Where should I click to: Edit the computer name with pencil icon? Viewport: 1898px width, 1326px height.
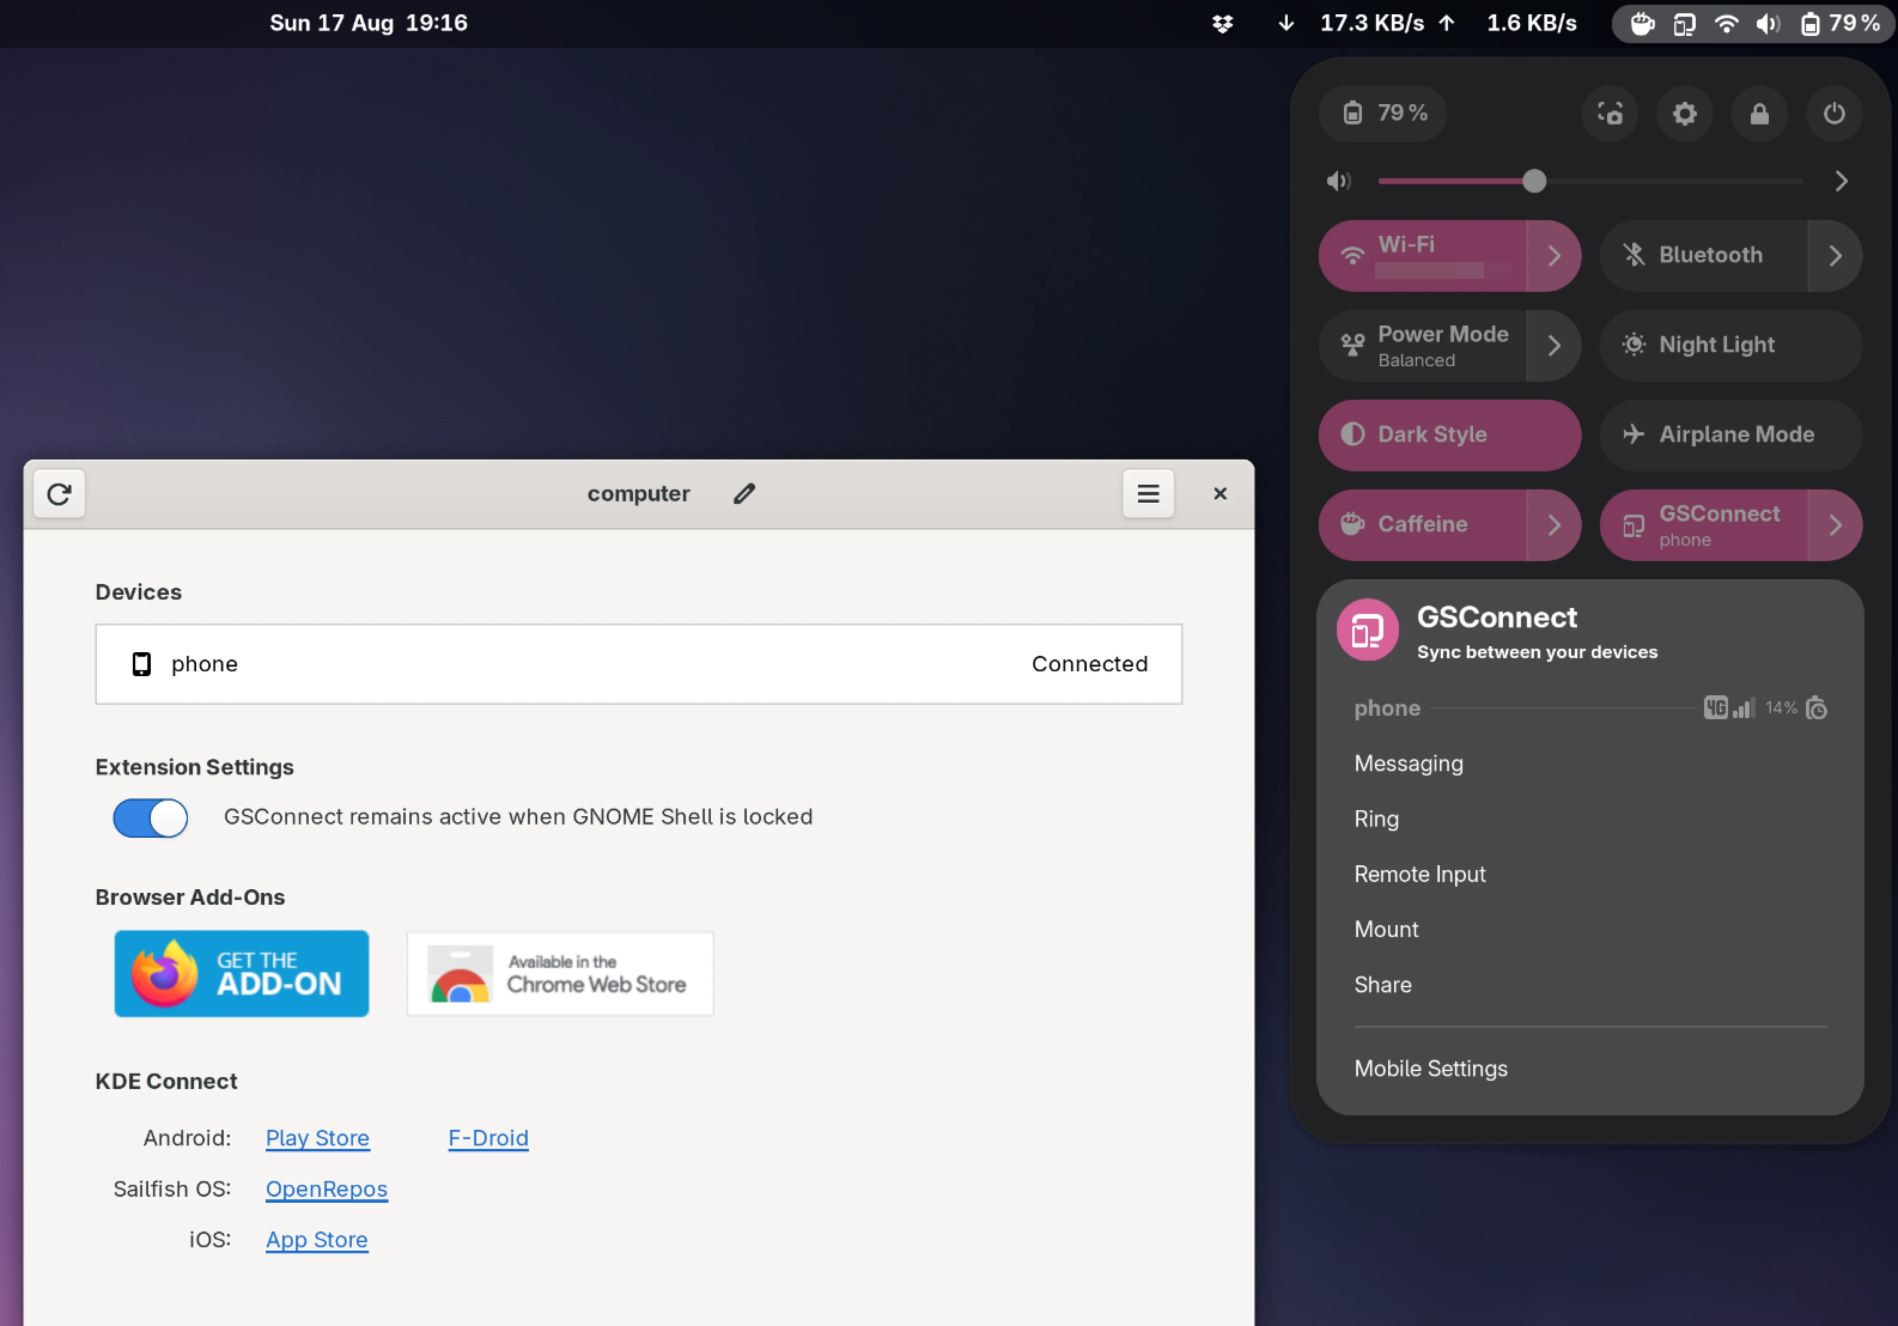click(744, 494)
